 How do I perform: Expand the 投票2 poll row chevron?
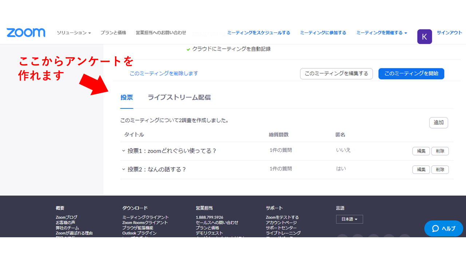pos(123,169)
